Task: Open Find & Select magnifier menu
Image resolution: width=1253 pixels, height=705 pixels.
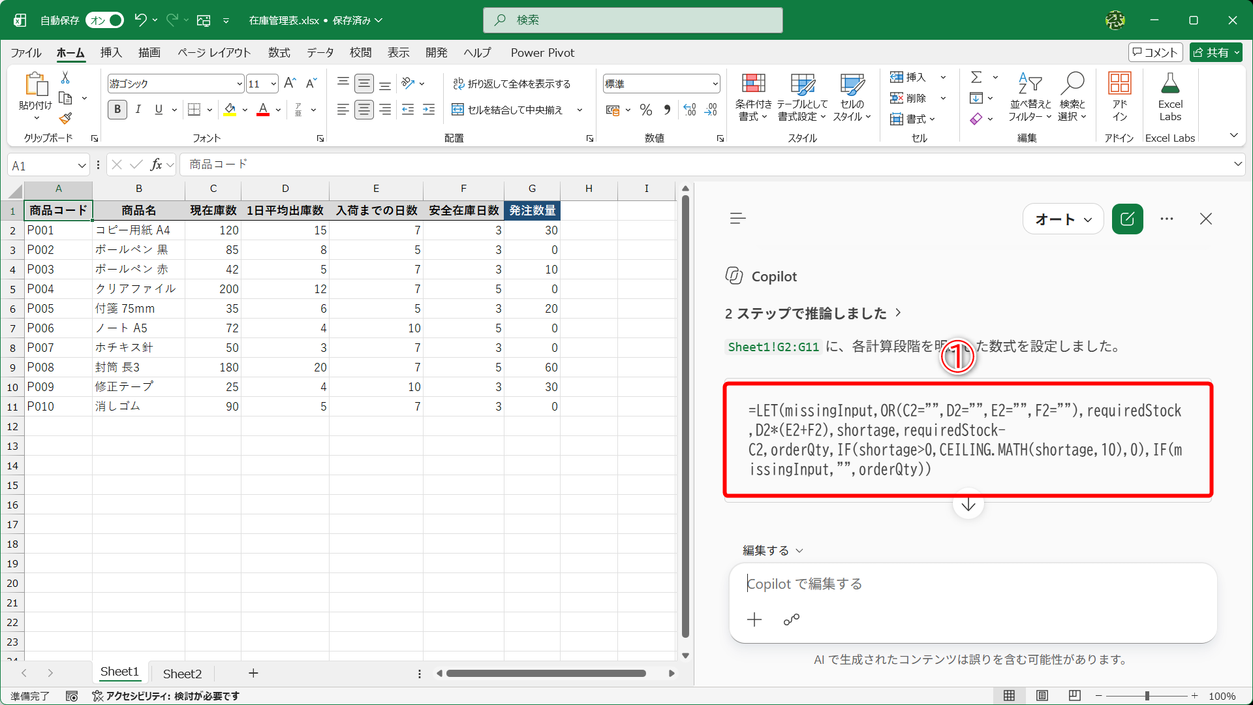Action: click(x=1072, y=97)
